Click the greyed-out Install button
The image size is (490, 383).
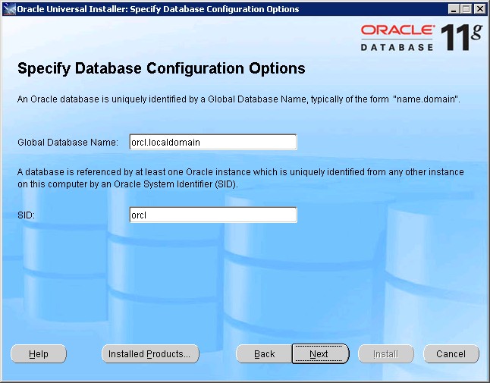(386, 354)
